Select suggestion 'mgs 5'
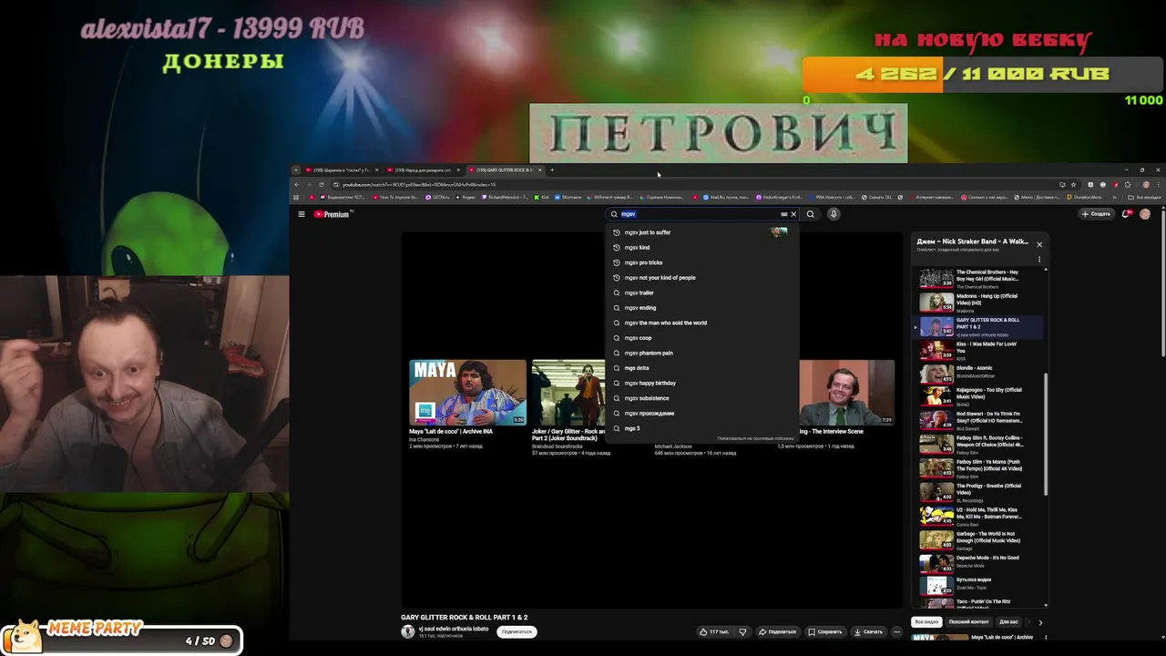 701,428
